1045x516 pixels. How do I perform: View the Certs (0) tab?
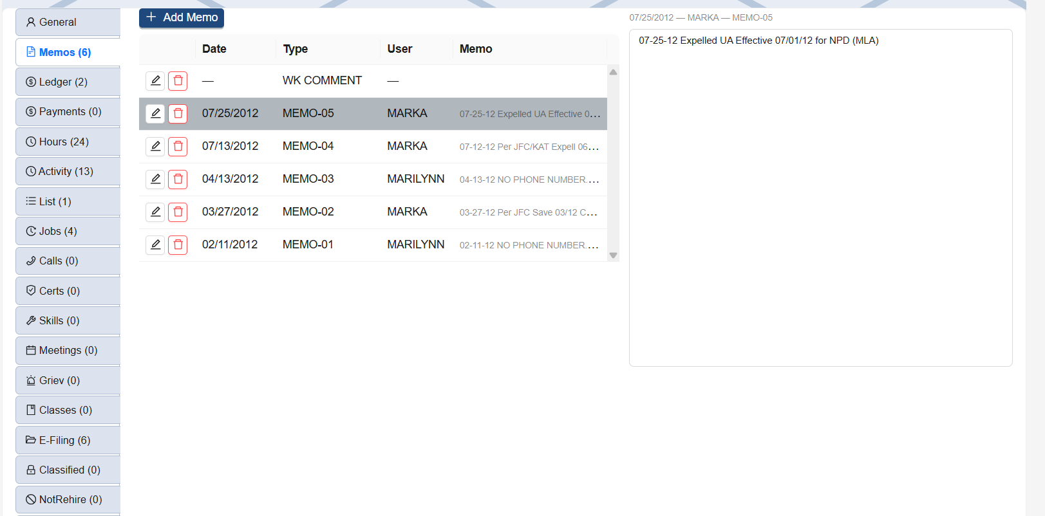[x=68, y=291]
